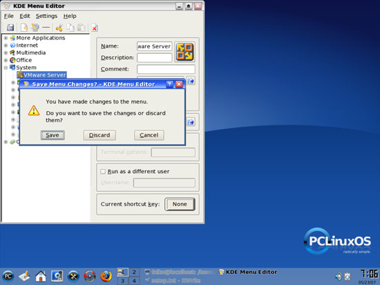Click Cancel in the dialog
This screenshot has height=285, width=380.
149,135
